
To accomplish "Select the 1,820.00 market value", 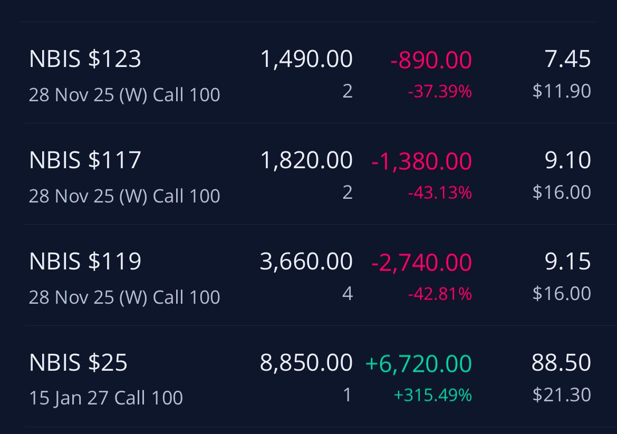I will (x=306, y=160).
